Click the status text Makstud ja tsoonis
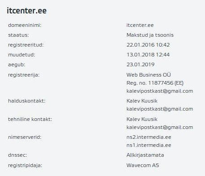Screen dimensions: 205x176 click(x=150, y=35)
